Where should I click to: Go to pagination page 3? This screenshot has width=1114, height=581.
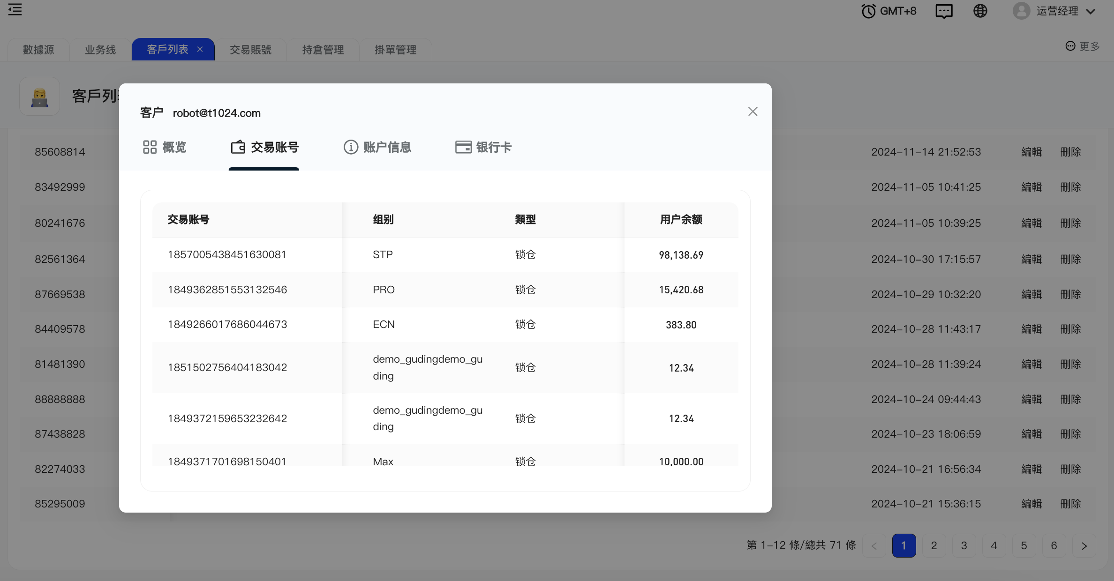tap(964, 546)
